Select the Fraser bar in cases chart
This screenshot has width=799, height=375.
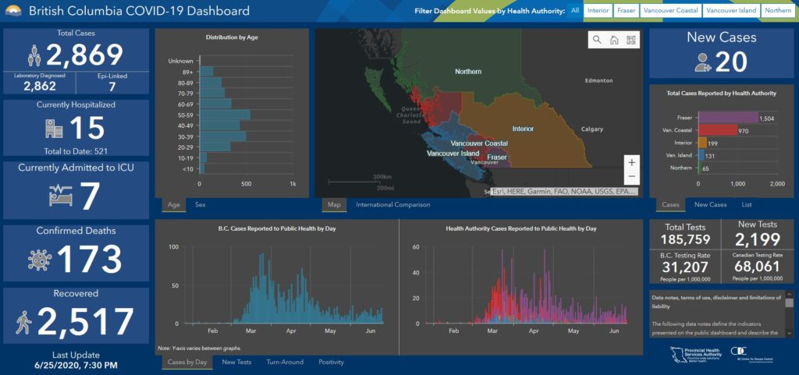727,117
